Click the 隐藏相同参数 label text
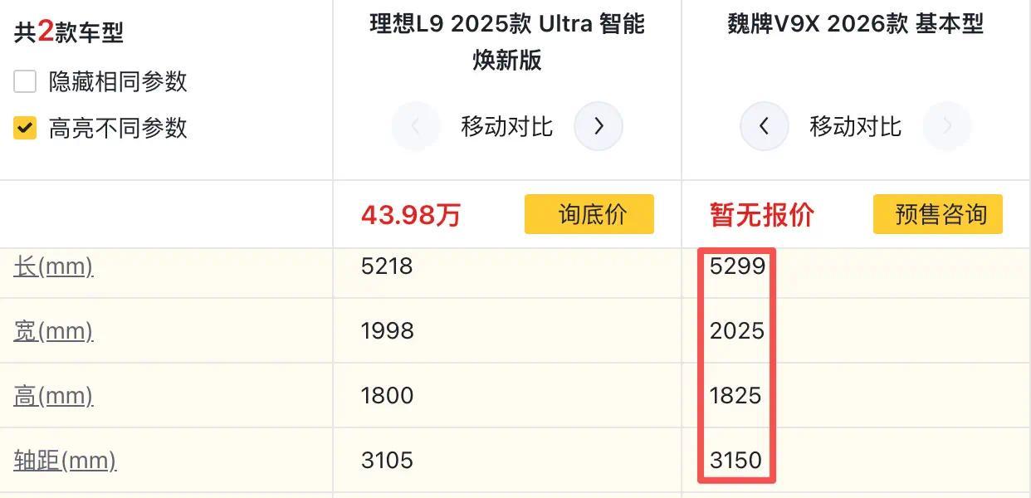The width and height of the screenshot is (1031, 498). click(x=118, y=82)
